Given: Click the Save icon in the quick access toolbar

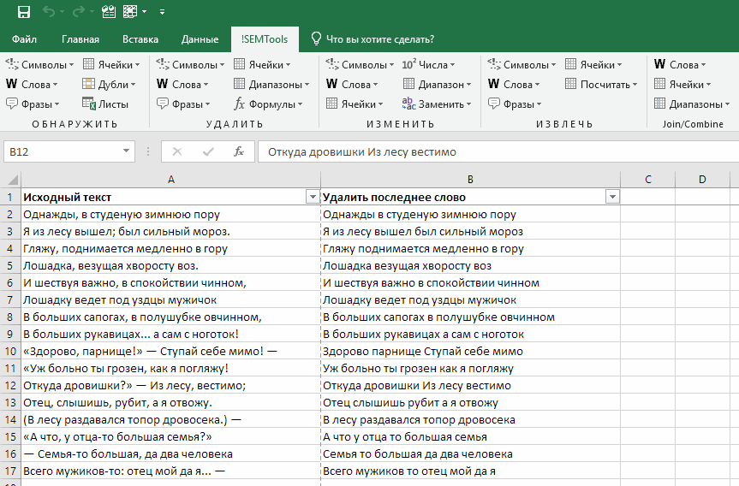Looking at the screenshot, I should (x=24, y=12).
